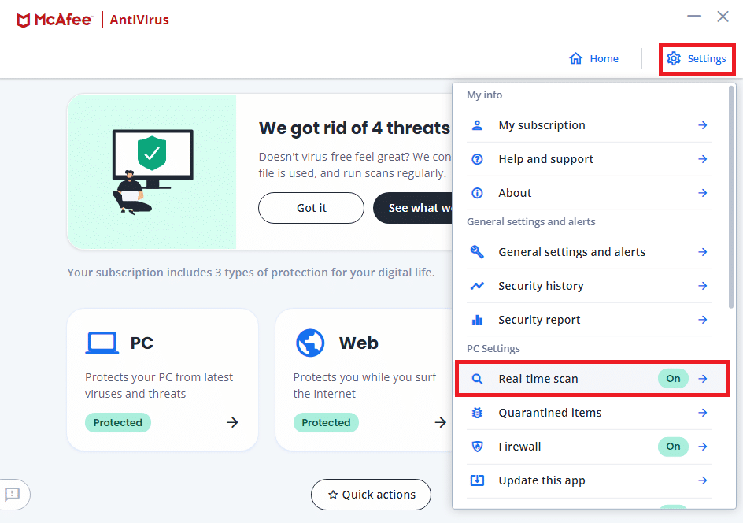This screenshot has height=523, width=743.
Task: Click the My subscription person icon
Action: (477, 125)
